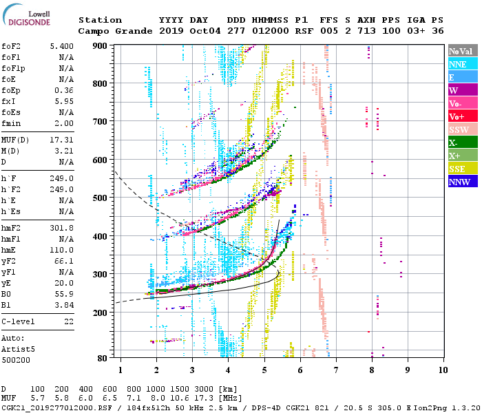Click the foF1 N/A value
This screenshot has width=482, height=413.
coord(66,57)
